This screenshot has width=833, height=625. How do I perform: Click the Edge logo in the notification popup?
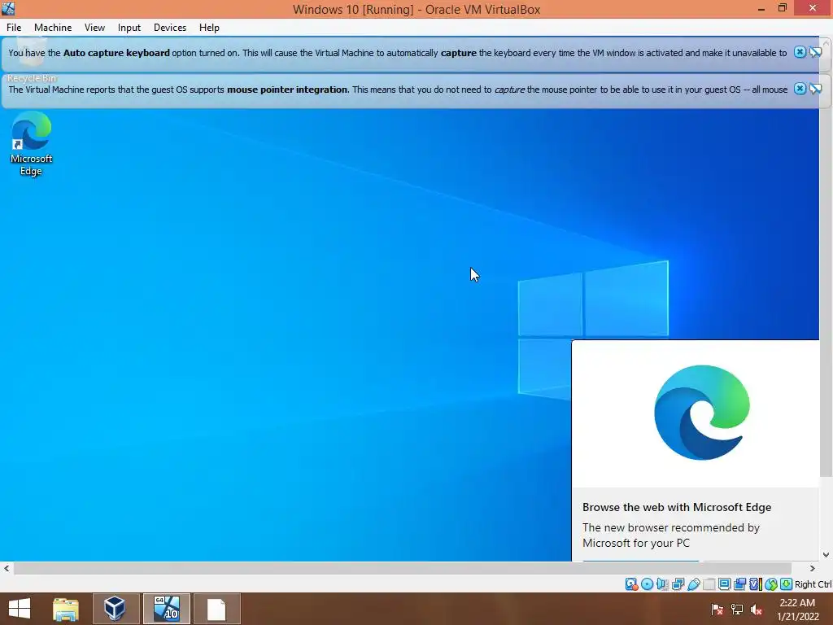pos(702,413)
